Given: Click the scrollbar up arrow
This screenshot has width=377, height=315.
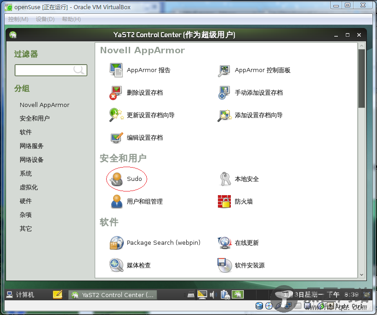Looking at the screenshot, I should [x=361, y=45].
